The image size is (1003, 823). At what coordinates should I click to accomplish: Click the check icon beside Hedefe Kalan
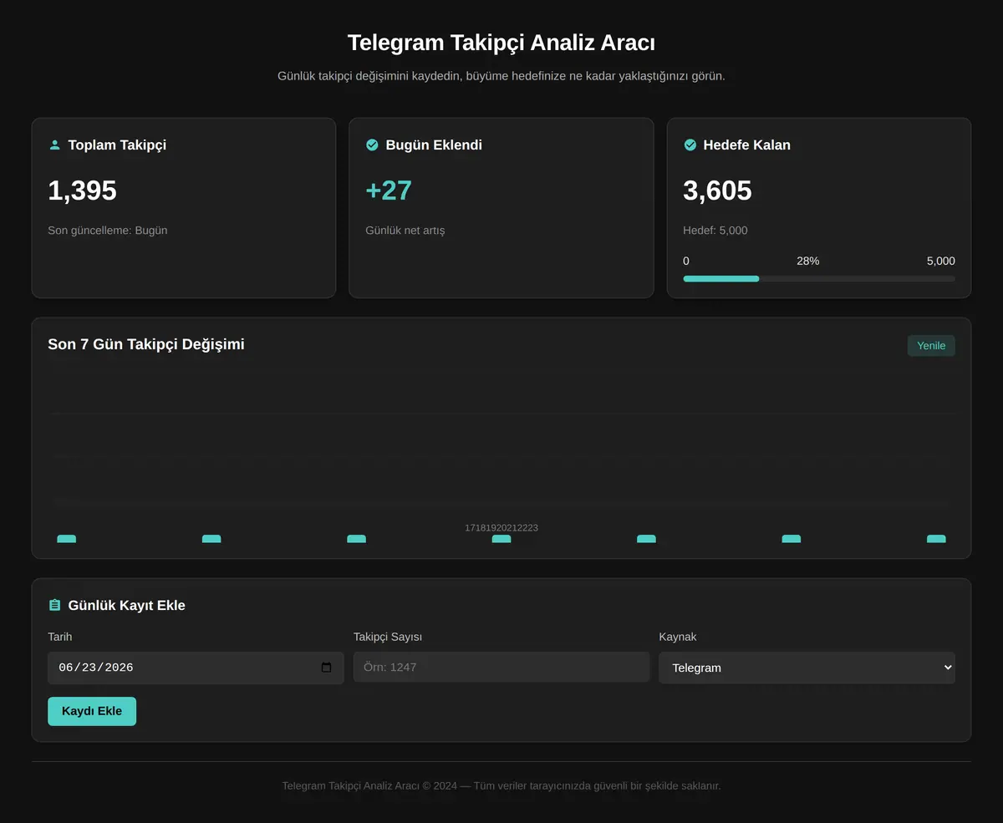click(x=690, y=145)
